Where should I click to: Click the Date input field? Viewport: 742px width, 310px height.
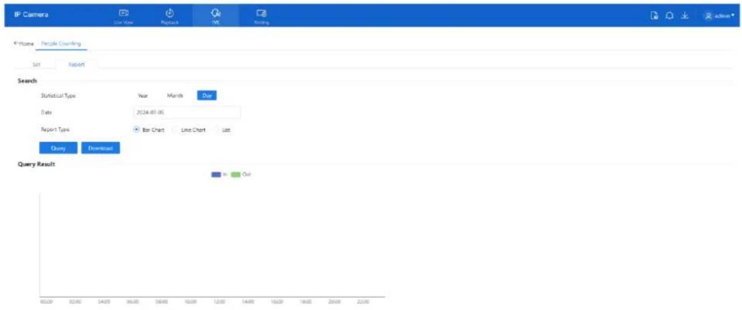pos(187,112)
